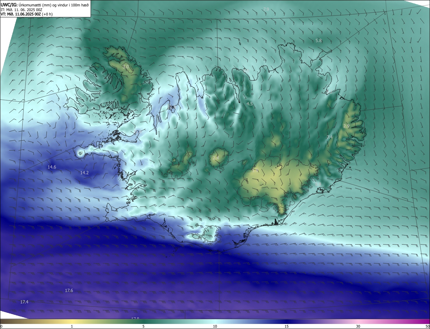
Task: Click the 10 tick on the color scale
Action: pos(215,326)
